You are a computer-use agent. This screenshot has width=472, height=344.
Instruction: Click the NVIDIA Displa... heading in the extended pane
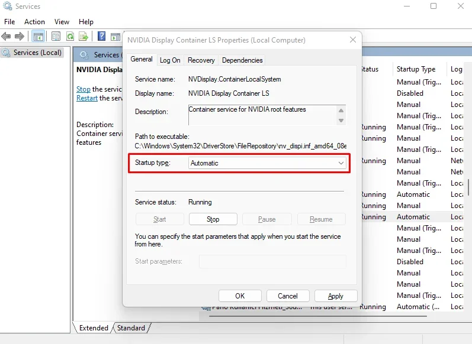[x=99, y=70]
